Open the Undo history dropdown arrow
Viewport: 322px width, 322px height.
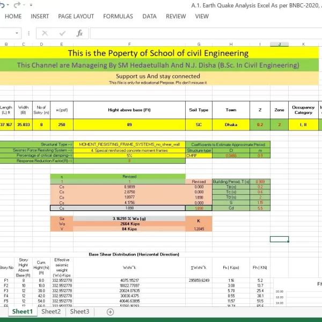[8, 5]
